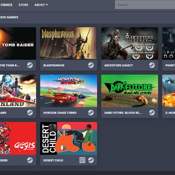Click the ANCESTORS LEGACY title text

click(x=118, y=65)
